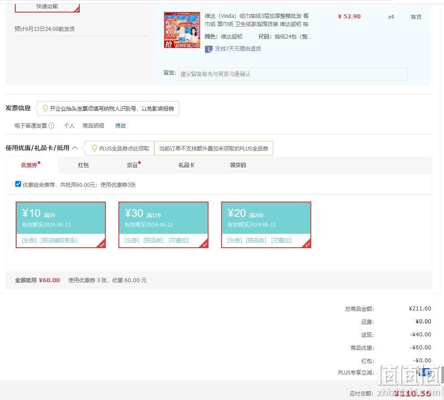444x400 pixels.
Task: Click the 金额抵用 ¥60.00 amount
Action: [x=49, y=280]
